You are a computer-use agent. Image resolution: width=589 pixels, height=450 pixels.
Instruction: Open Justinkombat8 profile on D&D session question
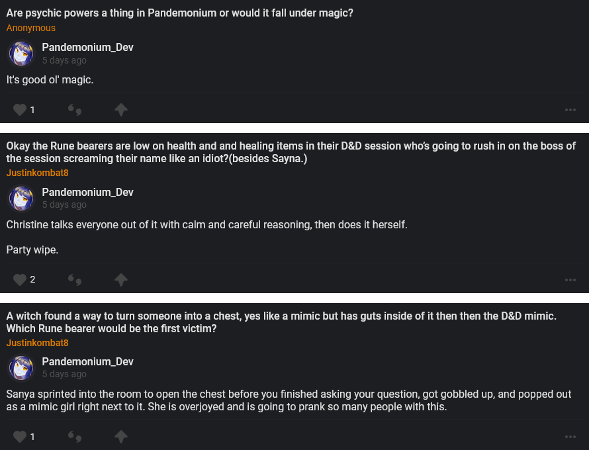pos(37,173)
